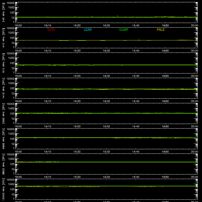
Task: Click the green bump near 19:05 in 1415 MHz plot
Action: click(35, 88)
